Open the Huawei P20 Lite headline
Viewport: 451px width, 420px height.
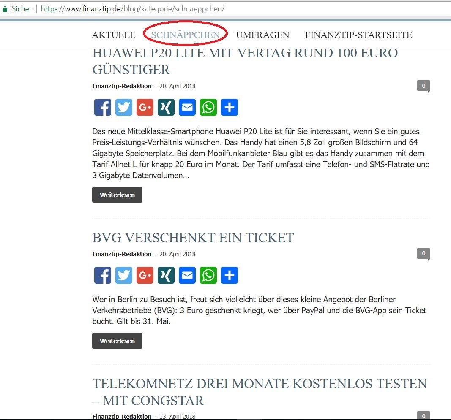[245, 62]
